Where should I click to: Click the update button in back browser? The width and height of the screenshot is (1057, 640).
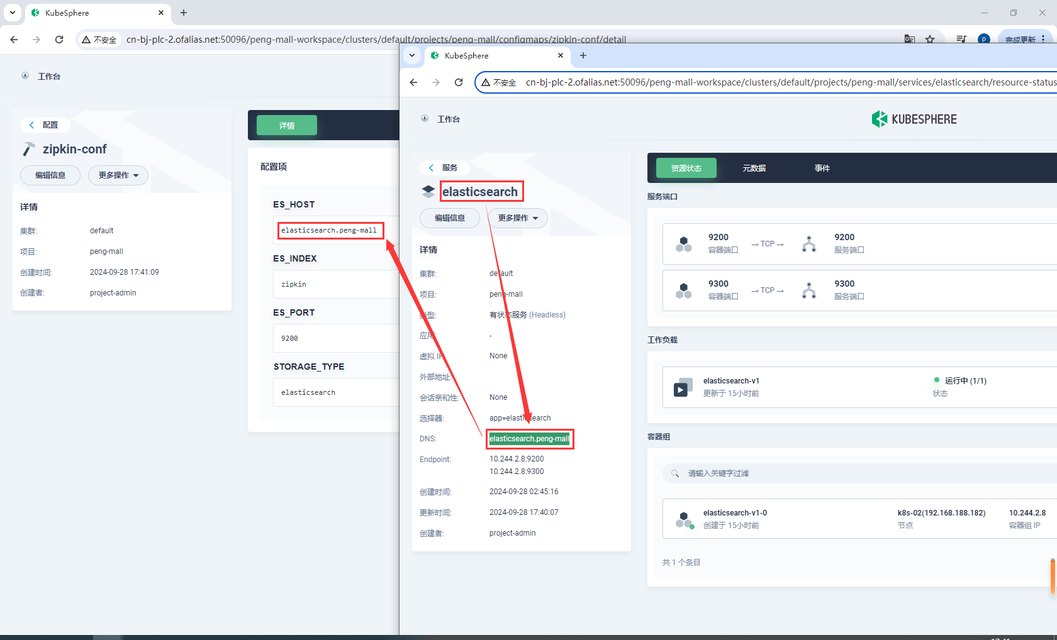(x=1020, y=39)
